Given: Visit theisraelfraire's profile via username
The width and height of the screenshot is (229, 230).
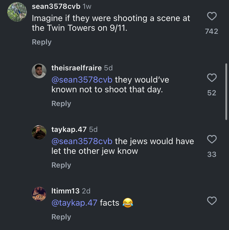Looking at the screenshot, I should tap(76, 68).
